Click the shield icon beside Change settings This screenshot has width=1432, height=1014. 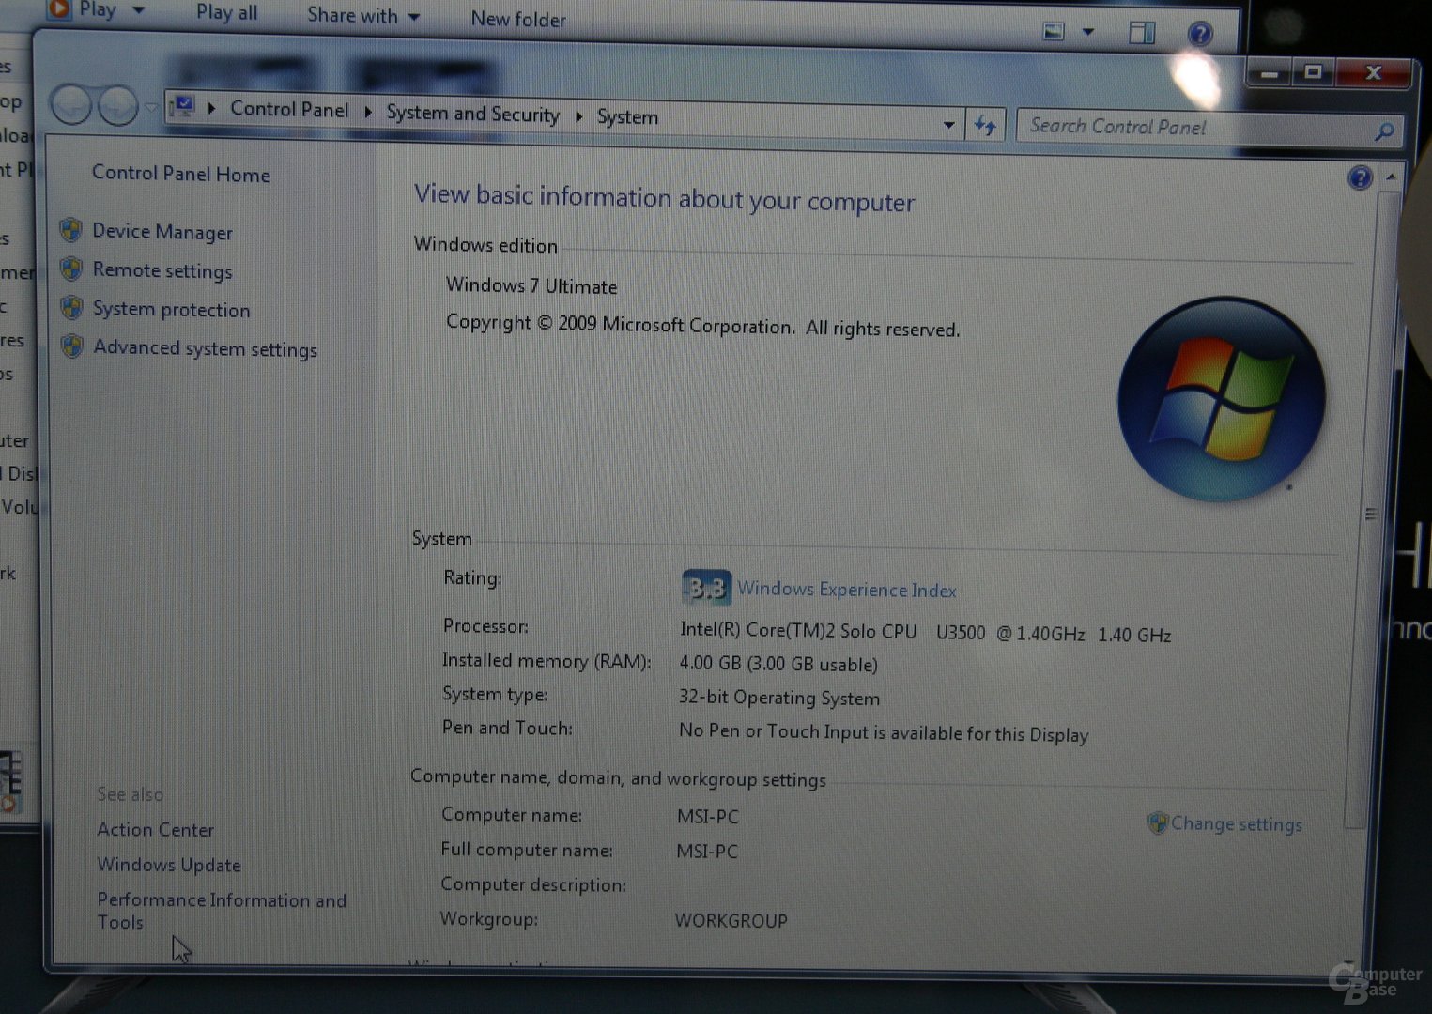pos(1158,823)
